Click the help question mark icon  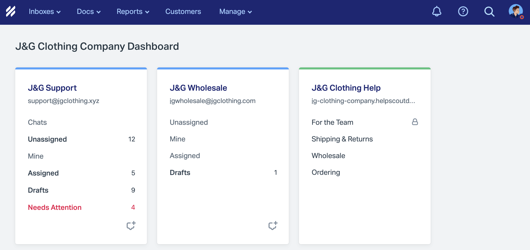463,11
